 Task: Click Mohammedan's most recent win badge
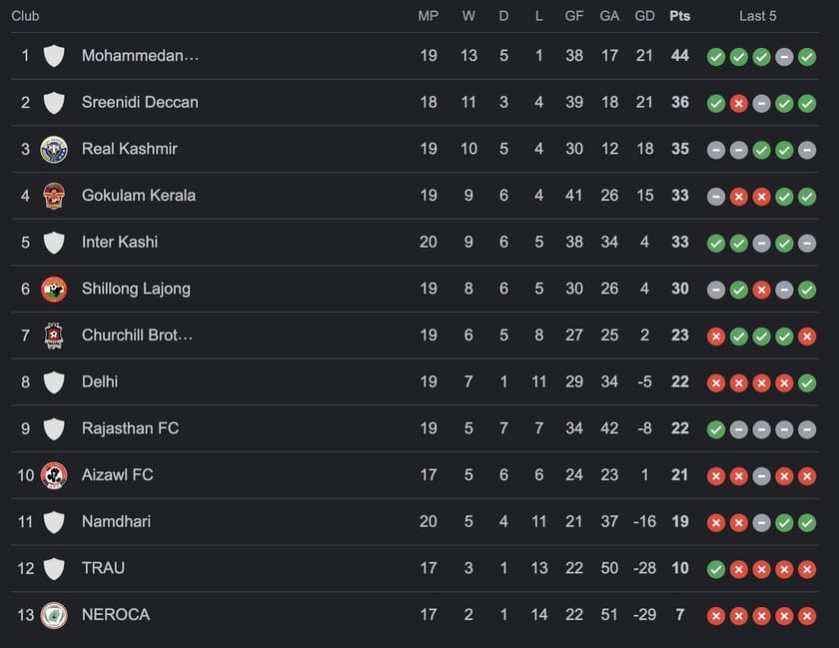807,57
